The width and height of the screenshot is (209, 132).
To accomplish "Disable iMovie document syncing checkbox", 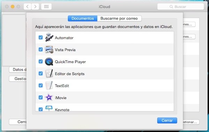I will tap(40, 98).
